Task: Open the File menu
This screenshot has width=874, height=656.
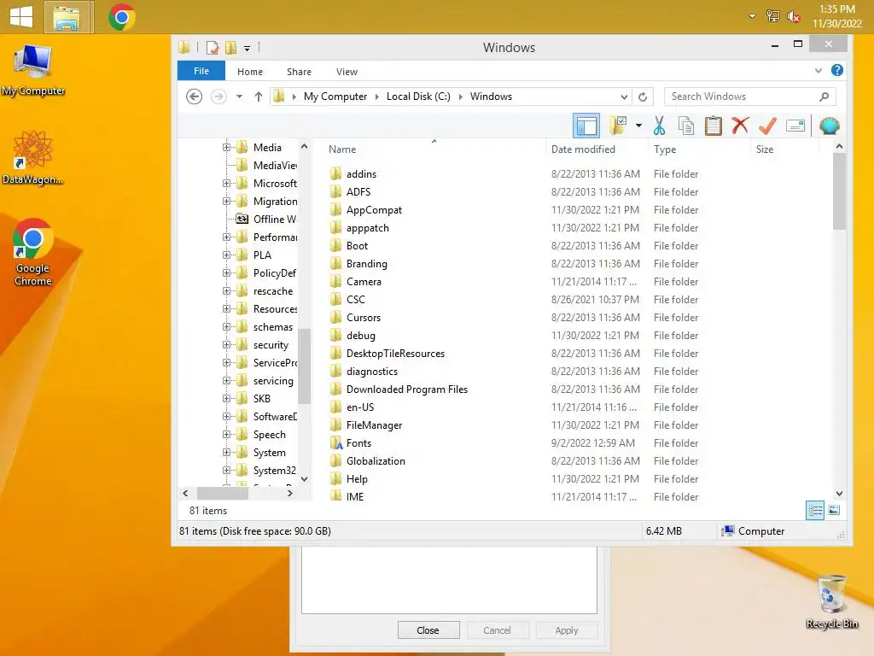Action: tap(201, 71)
